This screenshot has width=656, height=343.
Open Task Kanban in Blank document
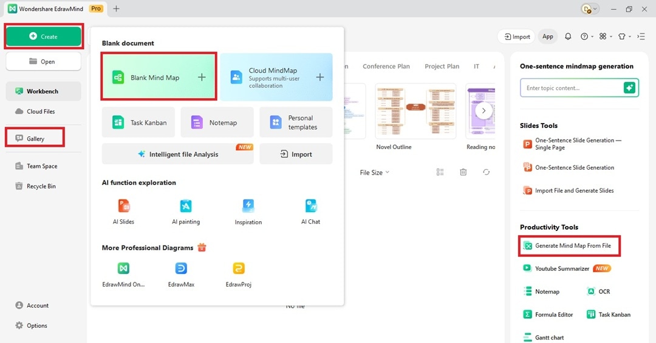pyautogui.click(x=138, y=122)
